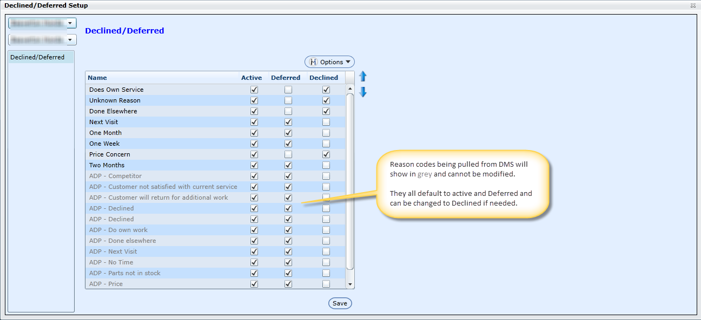Screen dimensions: 701x320
Task: Click the list scrollbar up arrow
Action: click(x=350, y=89)
